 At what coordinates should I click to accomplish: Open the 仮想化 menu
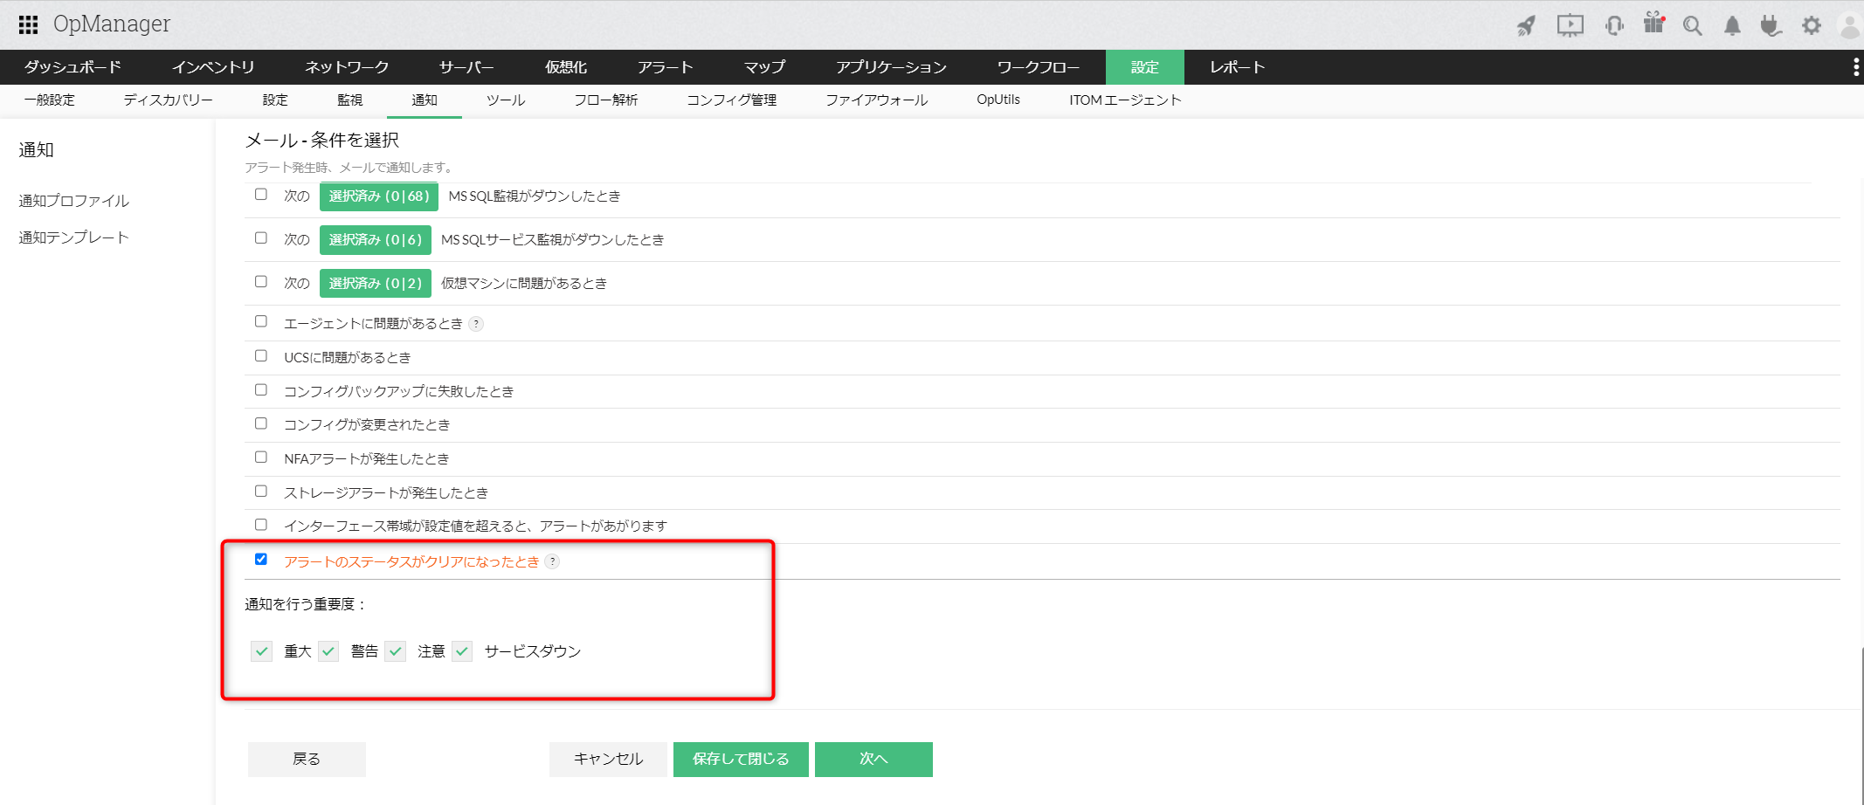(566, 67)
